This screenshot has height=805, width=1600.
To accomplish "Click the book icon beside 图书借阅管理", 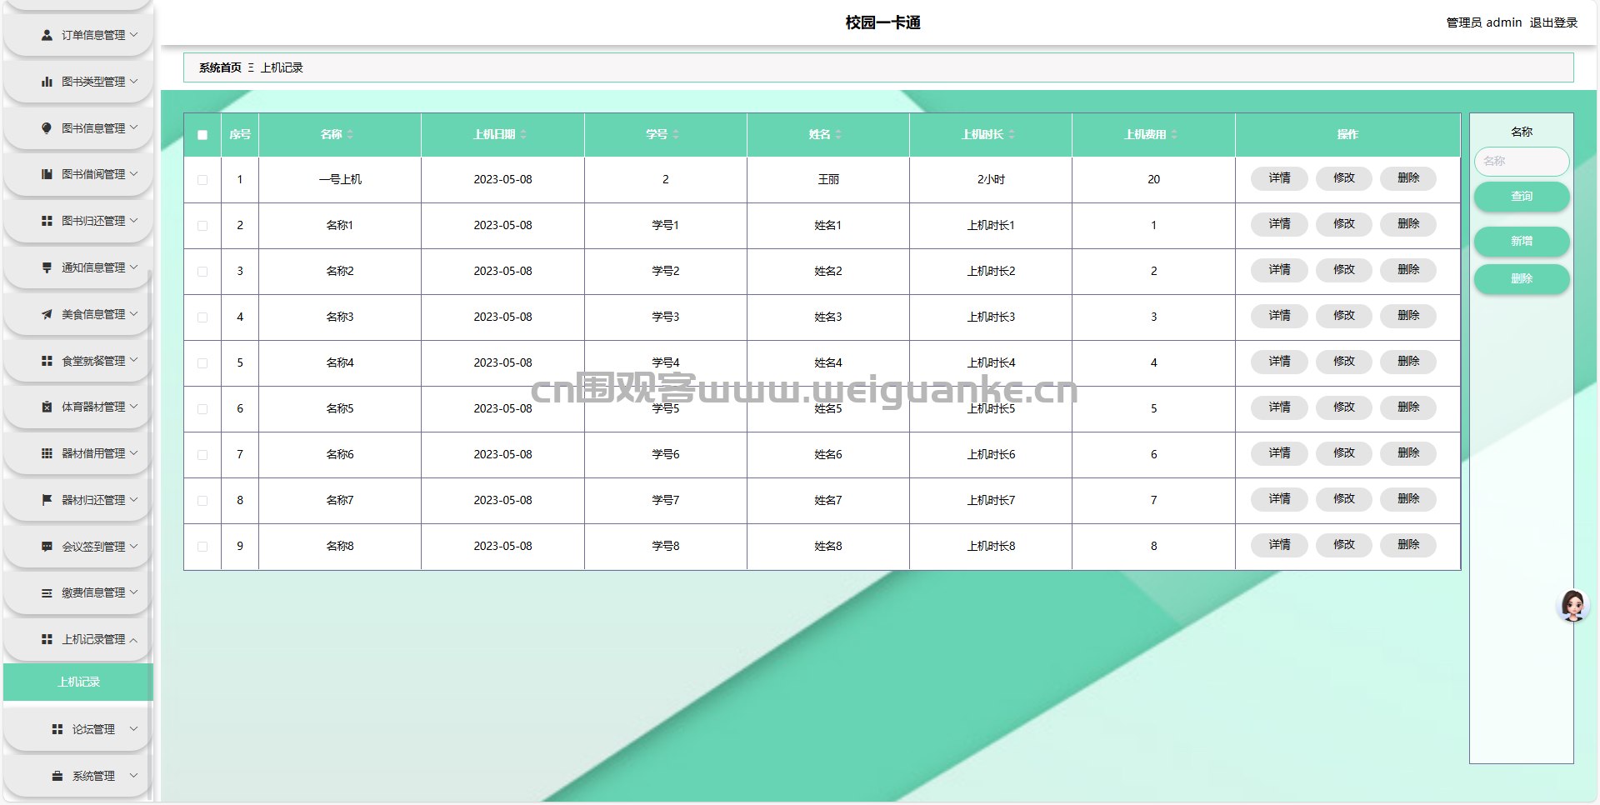I will [47, 174].
